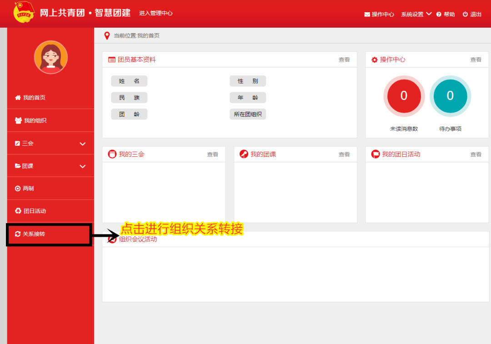Viewport: 491px width, 344px height.
Task: Click the Communist Youth League logo top left
Action: point(25,13)
